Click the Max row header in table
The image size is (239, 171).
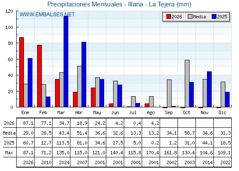tap(9, 153)
